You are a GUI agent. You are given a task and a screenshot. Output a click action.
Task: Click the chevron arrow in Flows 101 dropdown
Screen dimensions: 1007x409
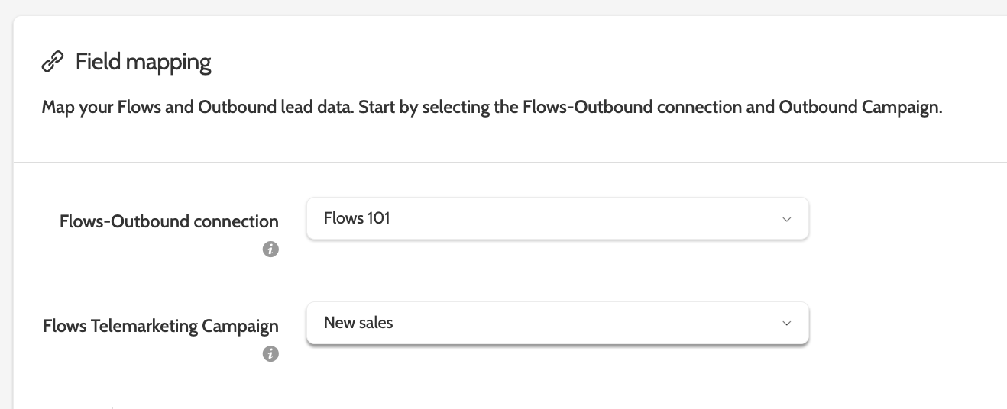[x=787, y=219]
